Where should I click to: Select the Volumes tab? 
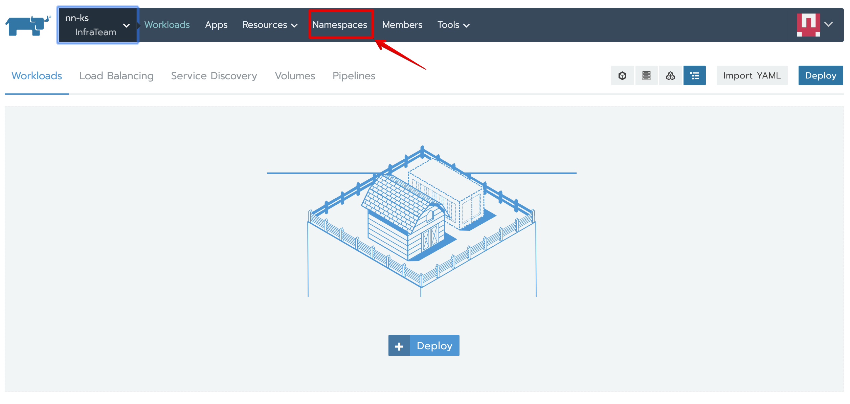tap(295, 75)
